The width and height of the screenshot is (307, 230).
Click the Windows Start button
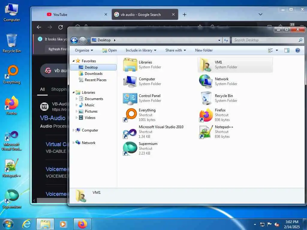click(x=8, y=224)
